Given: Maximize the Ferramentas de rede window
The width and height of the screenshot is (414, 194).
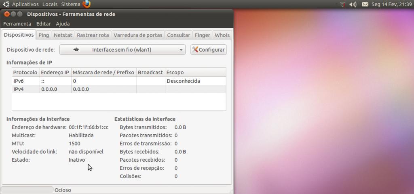Looking at the screenshot, I should [19, 14].
